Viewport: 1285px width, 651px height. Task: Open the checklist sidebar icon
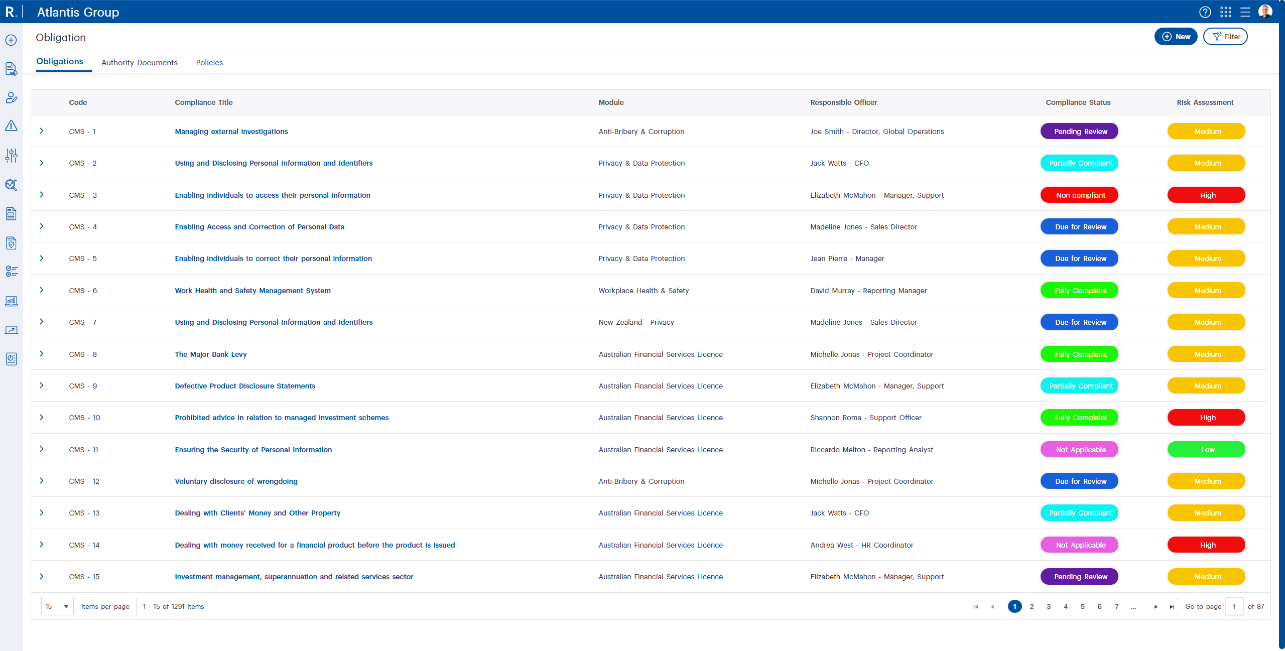coord(11,272)
